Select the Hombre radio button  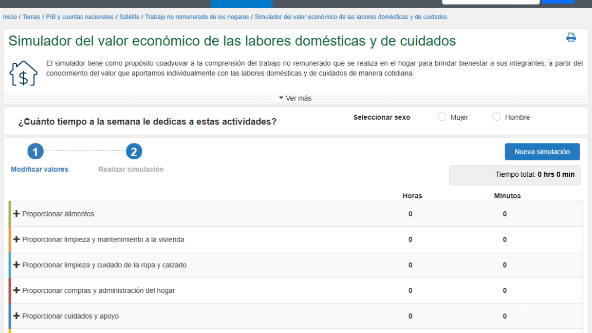[496, 117]
